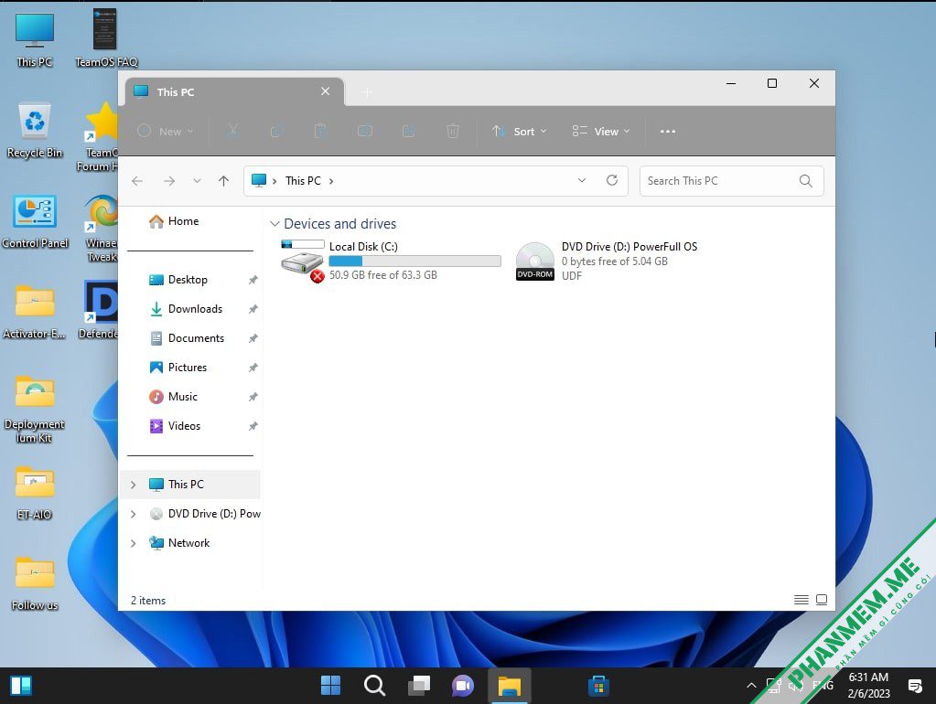
Task: Click the Paste clipboard icon in toolbar
Action: pos(320,131)
